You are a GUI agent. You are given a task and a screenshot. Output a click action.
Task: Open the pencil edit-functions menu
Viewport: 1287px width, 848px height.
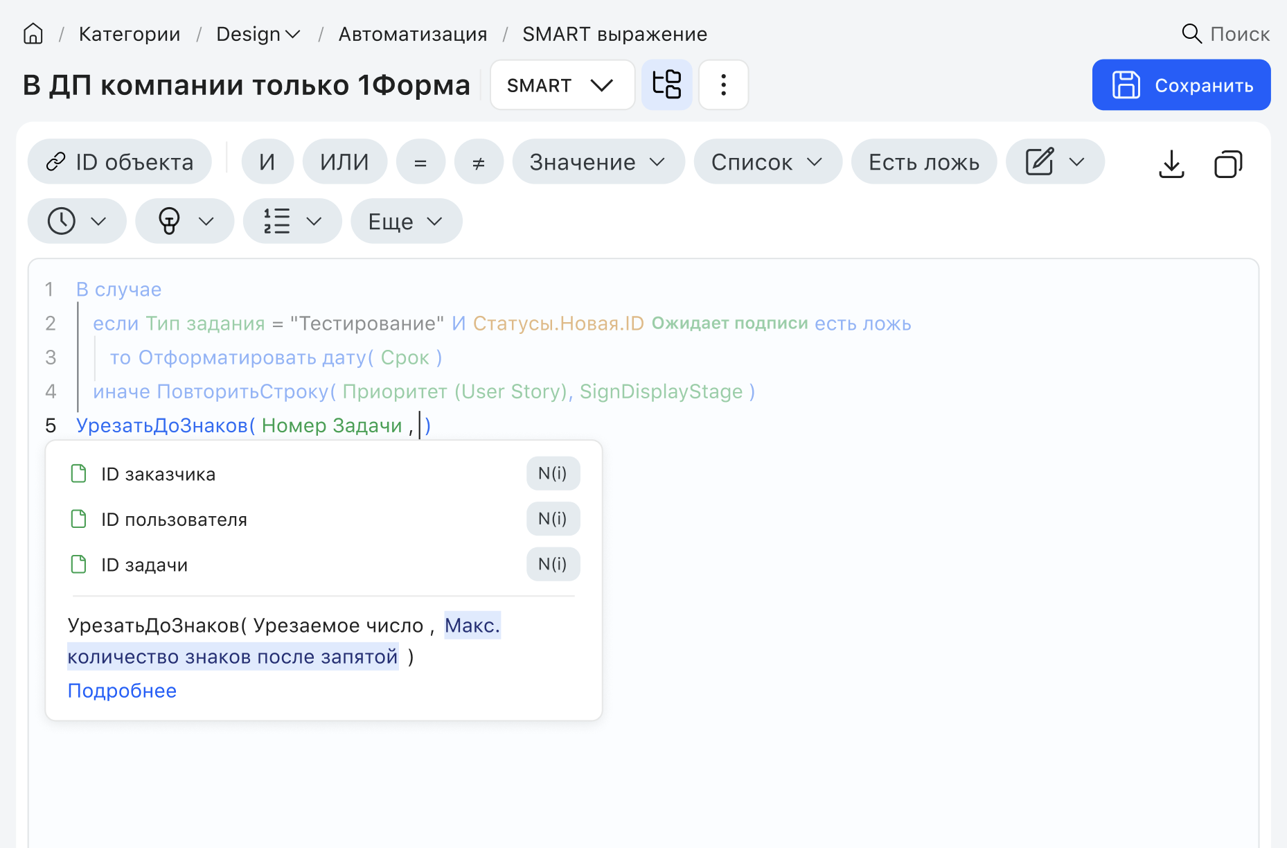(1054, 161)
